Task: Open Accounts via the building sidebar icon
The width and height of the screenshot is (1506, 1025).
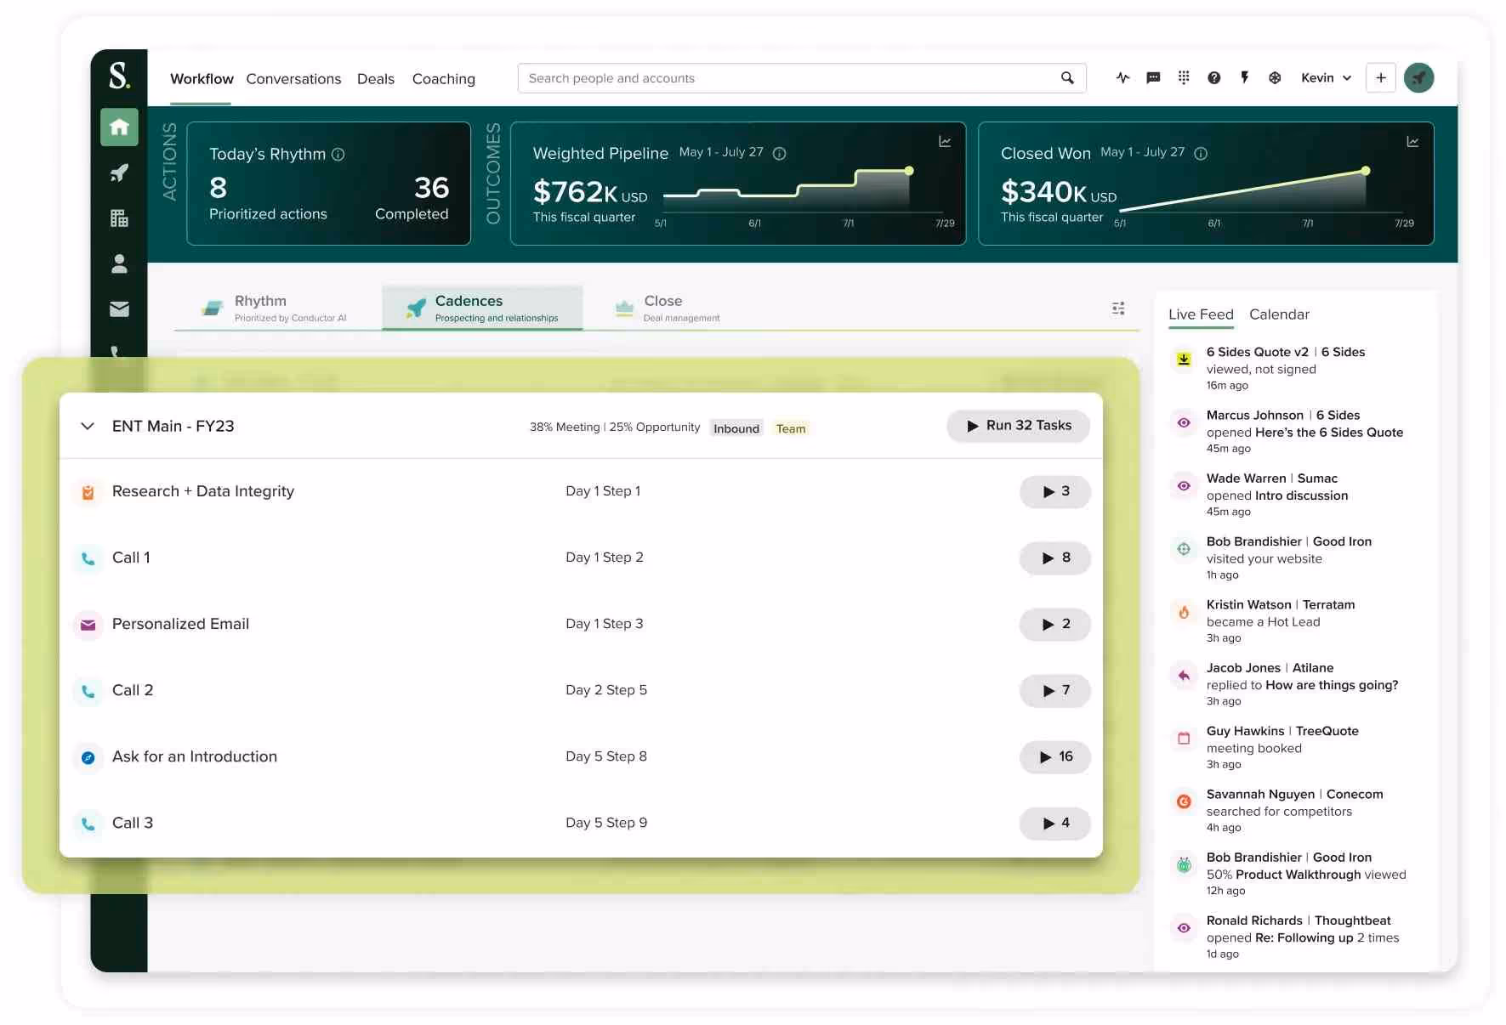Action: 119,218
